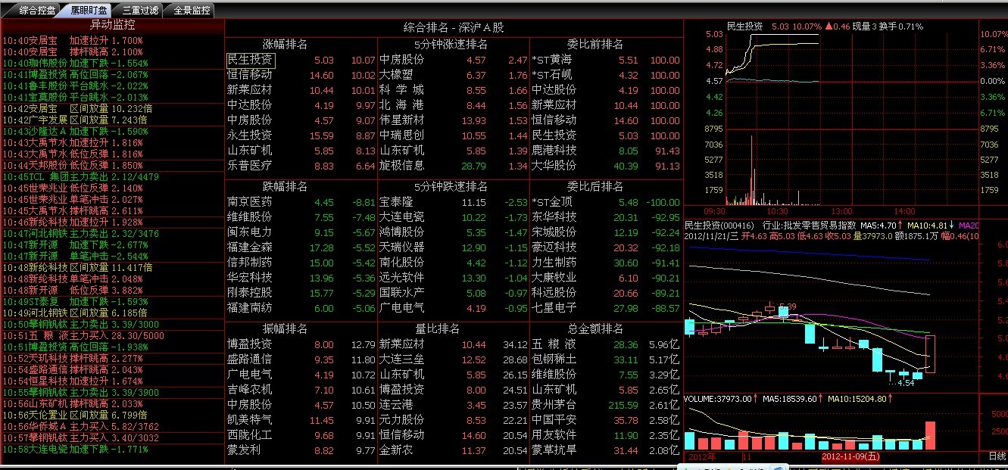Viewport: 1008px width, 470px height.
Task: Click 刚泰控股 in the 跌幅排名 list
Action: click(x=250, y=293)
